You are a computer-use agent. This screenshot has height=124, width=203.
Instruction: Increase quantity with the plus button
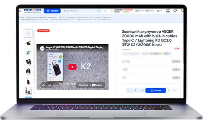coord(142,90)
